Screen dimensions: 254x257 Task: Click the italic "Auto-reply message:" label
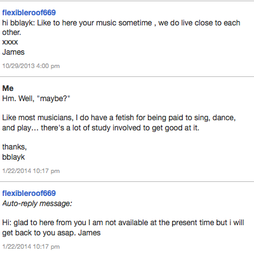[37, 204]
